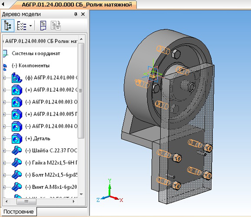
Task: Select the (+) А6ГР.01.24.00.005 row
Action: 51,114
